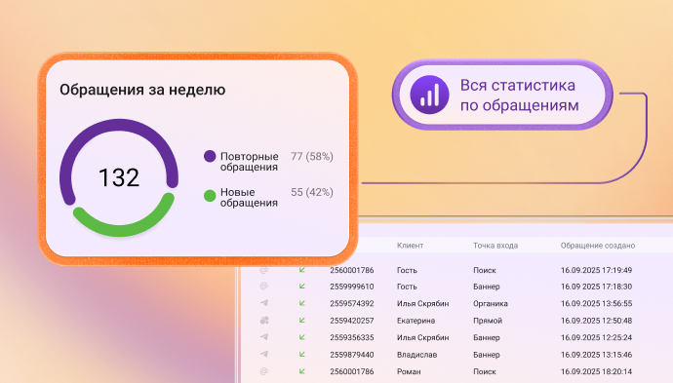The width and height of the screenshot is (673, 383).
Task: Open request number 2559879440
Action: pyautogui.click(x=351, y=355)
